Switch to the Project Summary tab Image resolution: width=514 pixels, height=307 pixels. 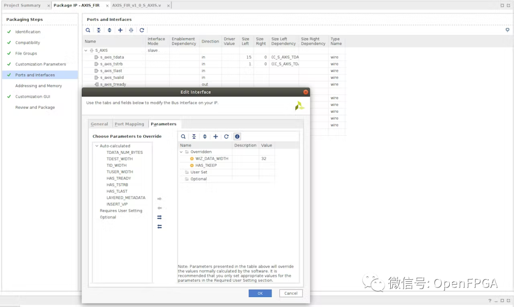pos(22,5)
